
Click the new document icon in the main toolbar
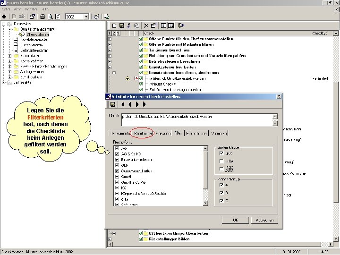(14, 17)
